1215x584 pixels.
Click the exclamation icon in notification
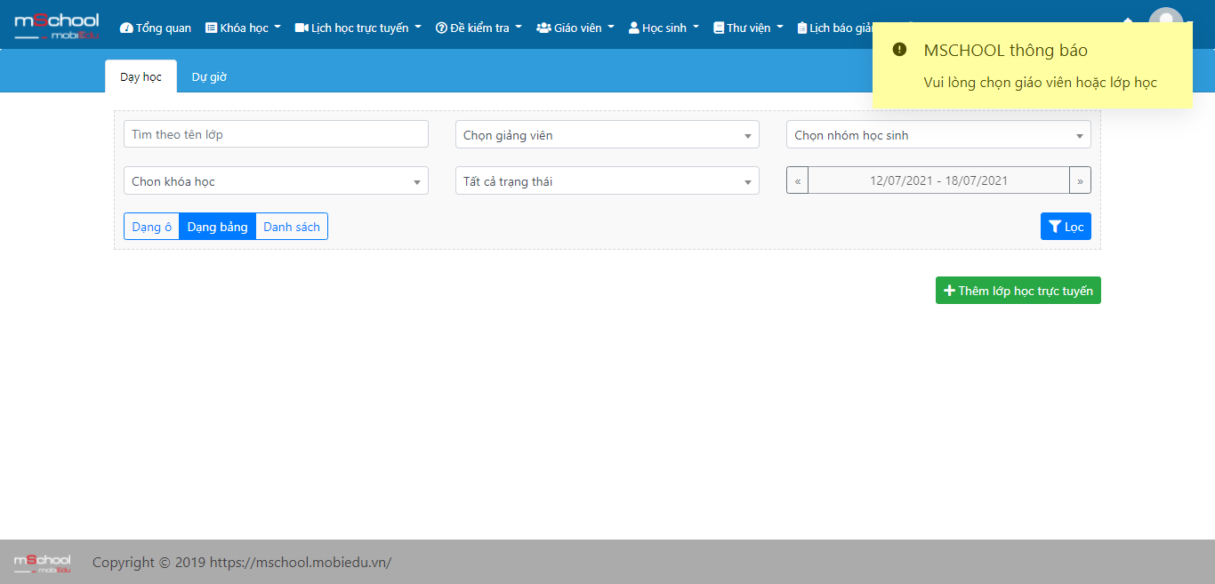pos(899,50)
